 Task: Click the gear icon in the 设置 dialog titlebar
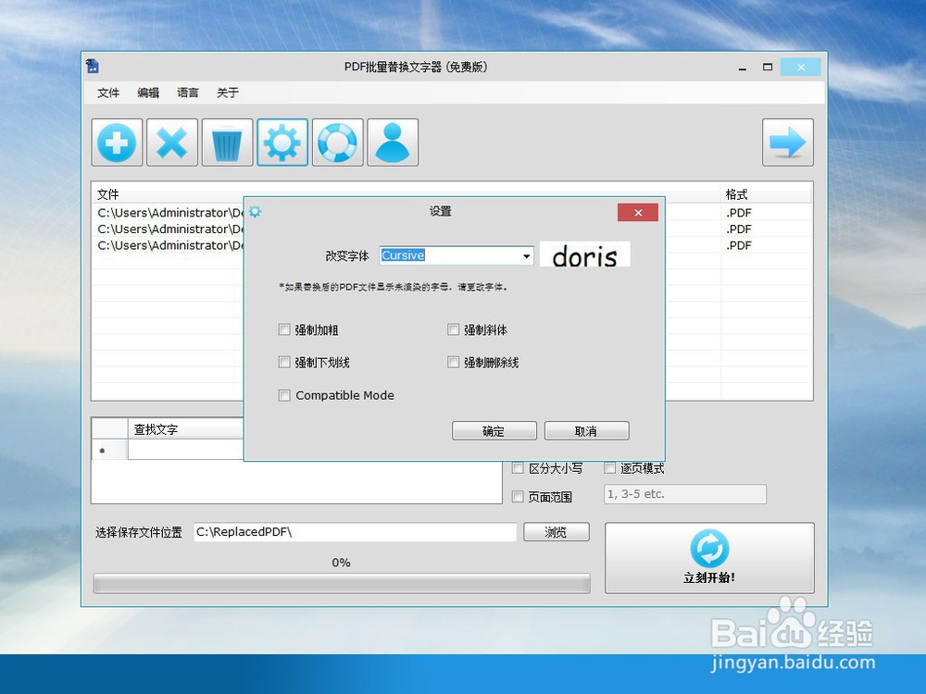coord(256,211)
